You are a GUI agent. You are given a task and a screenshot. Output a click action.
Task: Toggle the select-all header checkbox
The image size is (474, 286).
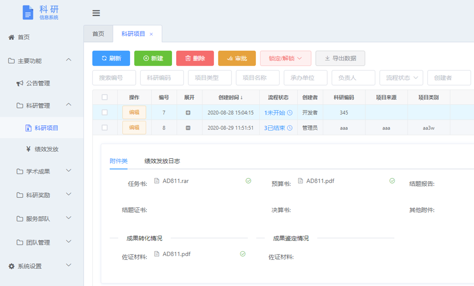coord(105,97)
